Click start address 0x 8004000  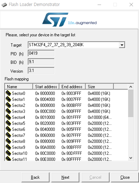tap(45, 99)
